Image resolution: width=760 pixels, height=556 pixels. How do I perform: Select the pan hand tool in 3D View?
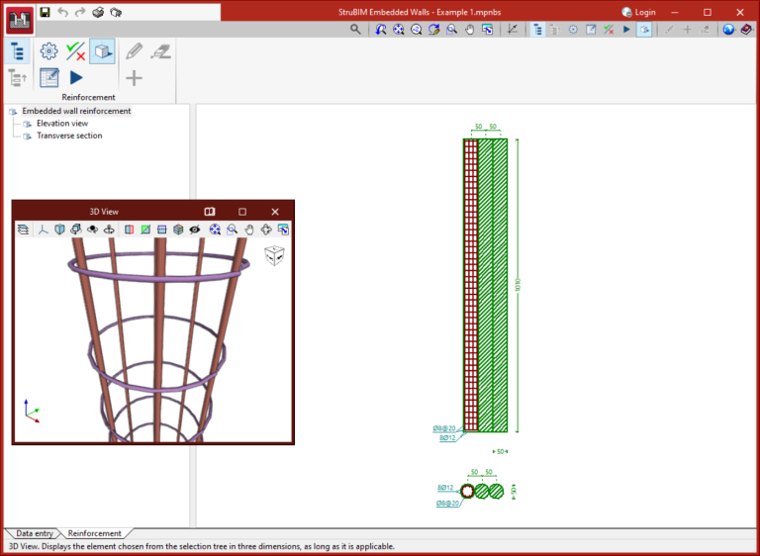249,230
